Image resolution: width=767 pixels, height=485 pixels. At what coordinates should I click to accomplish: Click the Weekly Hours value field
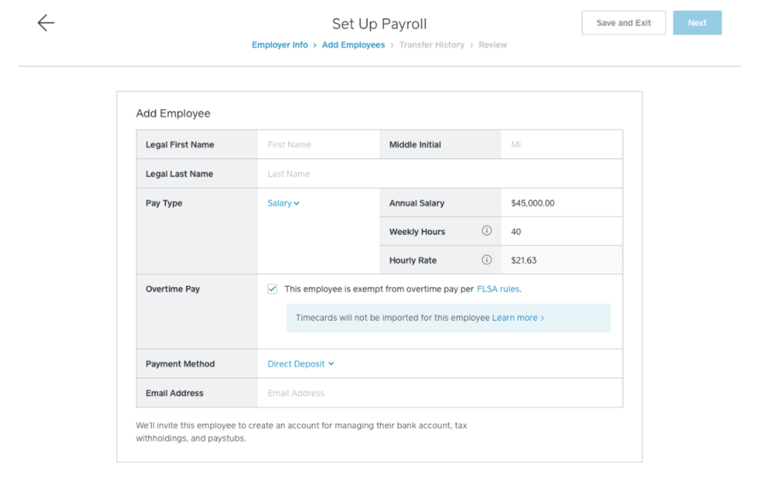tap(561, 232)
